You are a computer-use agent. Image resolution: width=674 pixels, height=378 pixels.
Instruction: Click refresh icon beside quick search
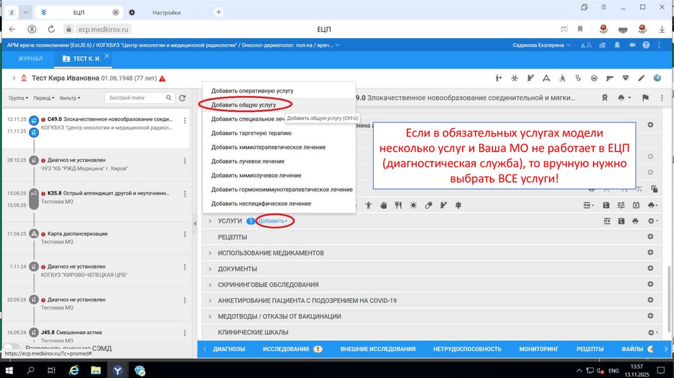[182, 98]
